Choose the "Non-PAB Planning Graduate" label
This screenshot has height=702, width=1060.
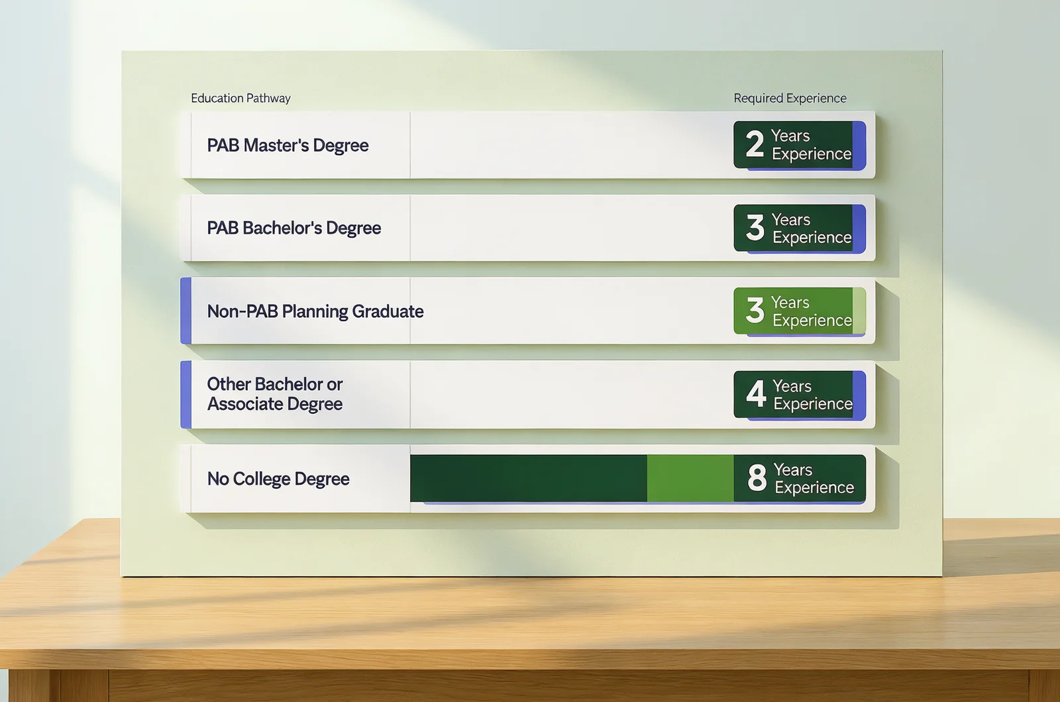tap(315, 311)
